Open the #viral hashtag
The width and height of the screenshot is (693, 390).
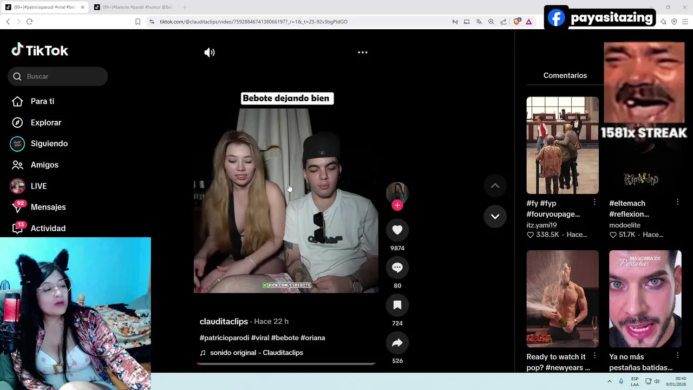[x=260, y=337]
